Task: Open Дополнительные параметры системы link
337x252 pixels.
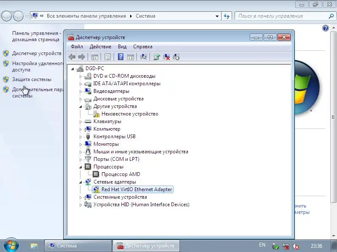Action: (37, 92)
